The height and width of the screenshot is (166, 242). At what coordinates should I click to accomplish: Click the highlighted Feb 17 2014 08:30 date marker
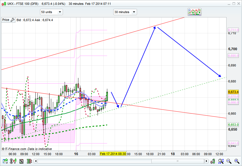coord(113,154)
